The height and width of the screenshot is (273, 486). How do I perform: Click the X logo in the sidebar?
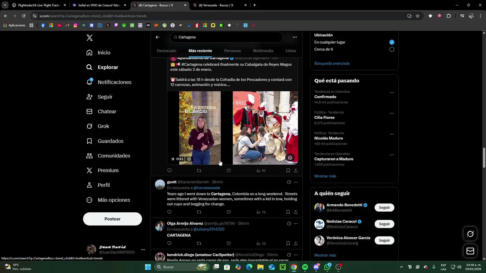click(x=90, y=38)
